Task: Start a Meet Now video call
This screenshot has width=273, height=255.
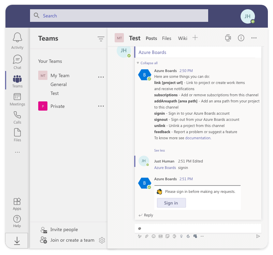Action: pos(228,38)
